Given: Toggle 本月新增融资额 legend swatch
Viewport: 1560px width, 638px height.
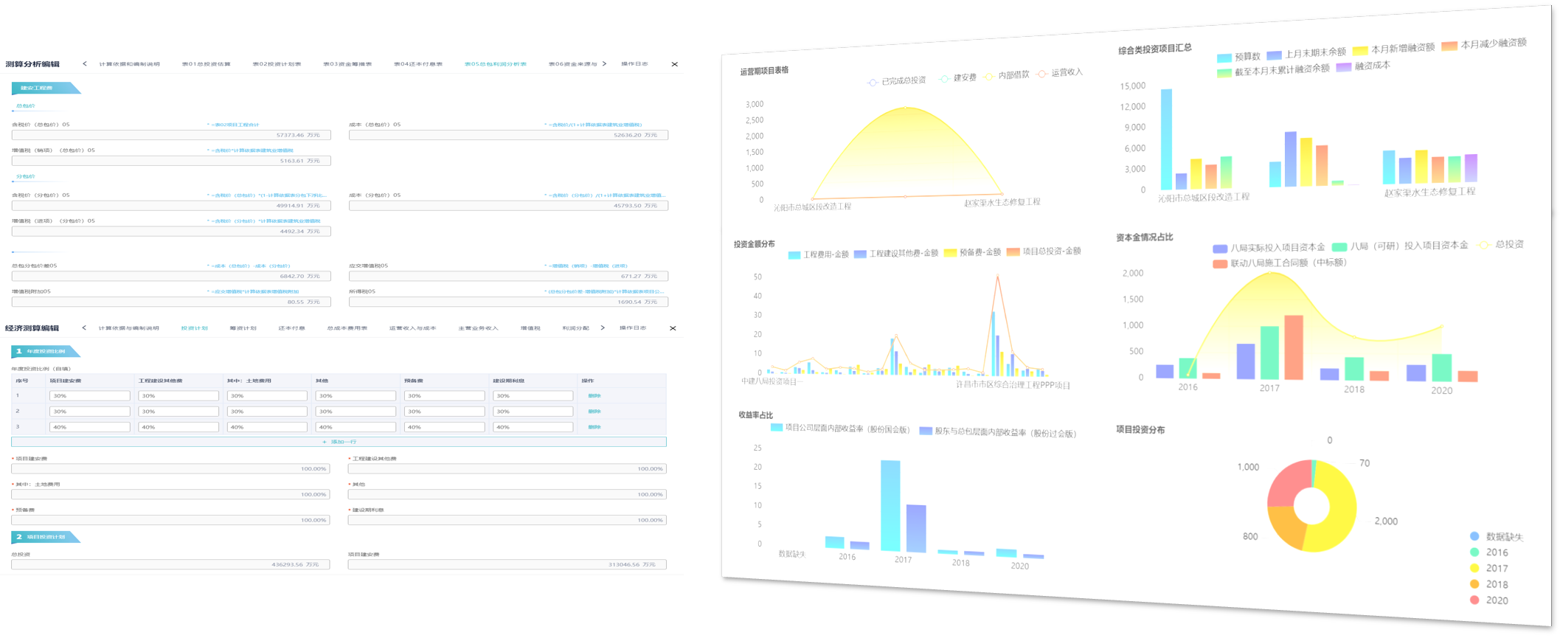Looking at the screenshot, I should [1360, 50].
